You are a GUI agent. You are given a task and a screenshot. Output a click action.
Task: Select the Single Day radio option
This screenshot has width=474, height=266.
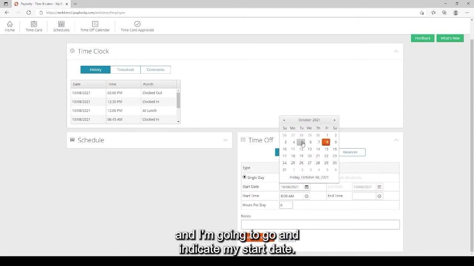[244, 177]
